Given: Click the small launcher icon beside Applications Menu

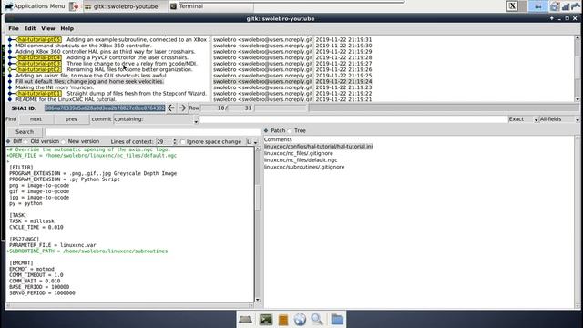Looking at the screenshot, I should (x=75, y=6).
